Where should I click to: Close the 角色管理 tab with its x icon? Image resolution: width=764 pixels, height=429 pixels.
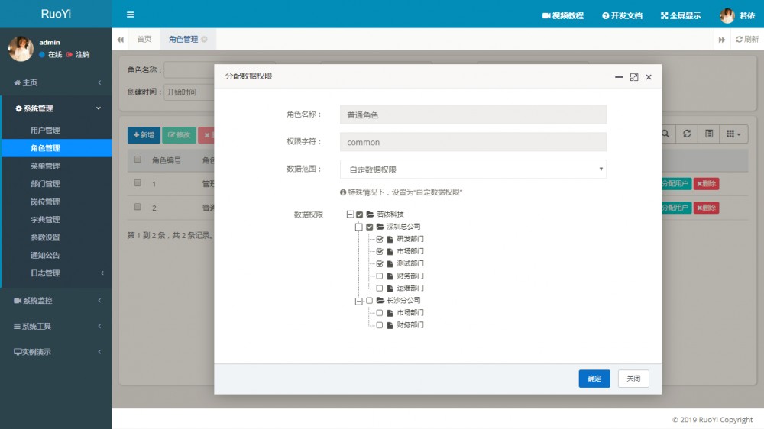click(204, 40)
